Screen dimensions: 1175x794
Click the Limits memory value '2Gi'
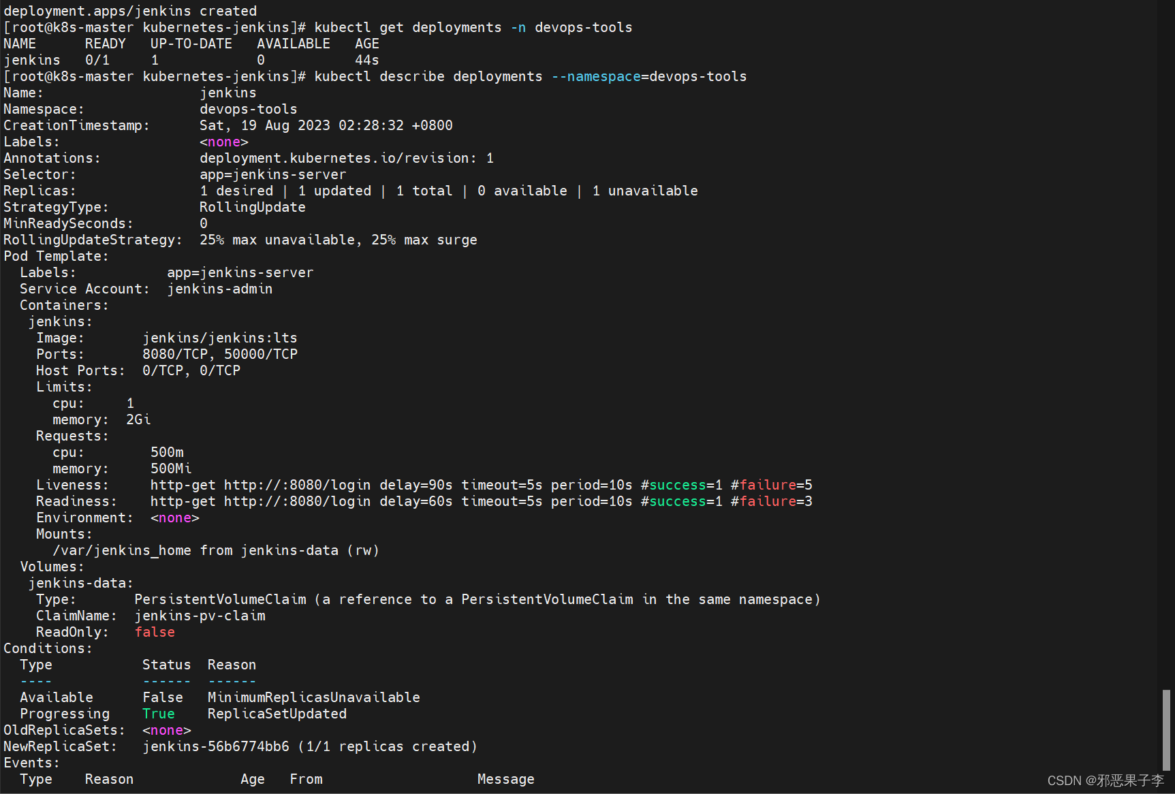[138, 419]
